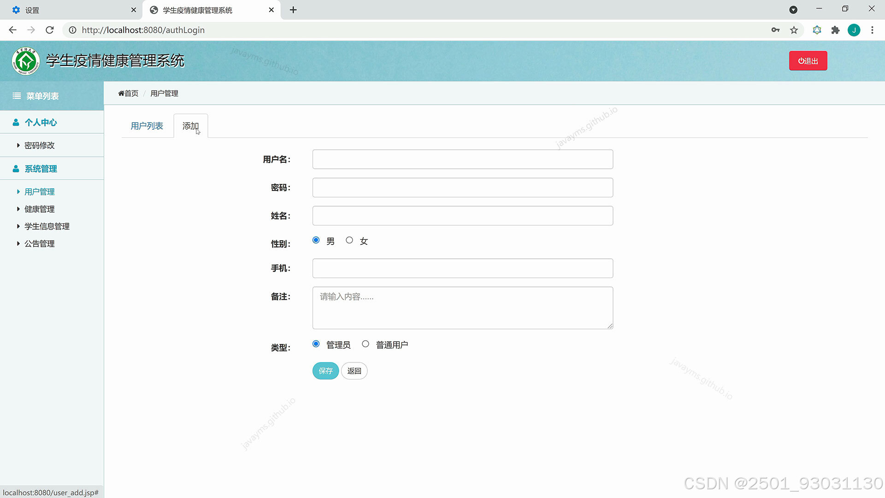Image resolution: width=885 pixels, height=498 pixels.
Task: Open 用户管理 in the sidebar menu
Action: [40, 192]
